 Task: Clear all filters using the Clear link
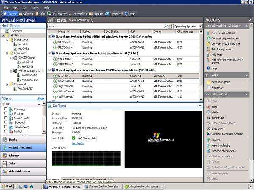tap(41, 98)
